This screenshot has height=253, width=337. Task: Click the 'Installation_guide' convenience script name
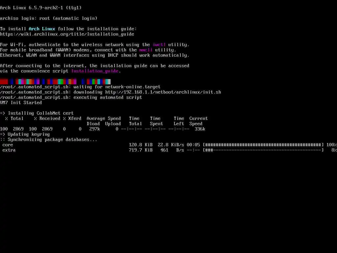click(95, 71)
